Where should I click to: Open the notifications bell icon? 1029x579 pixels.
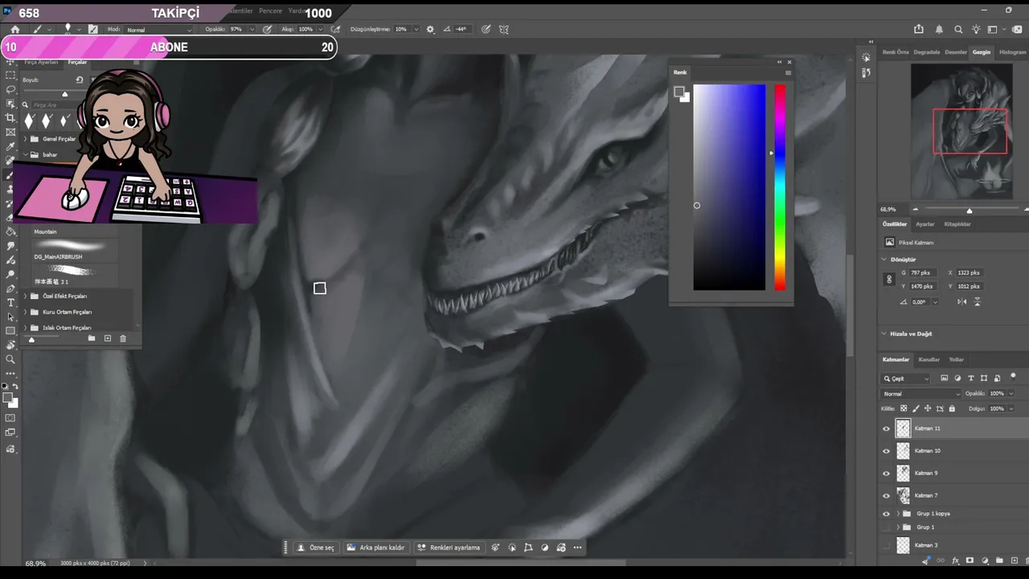[x=939, y=29]
